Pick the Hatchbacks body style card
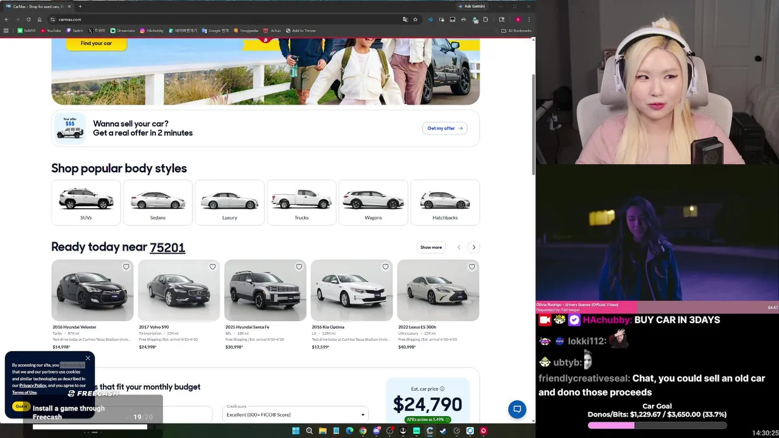 (445, 203)
